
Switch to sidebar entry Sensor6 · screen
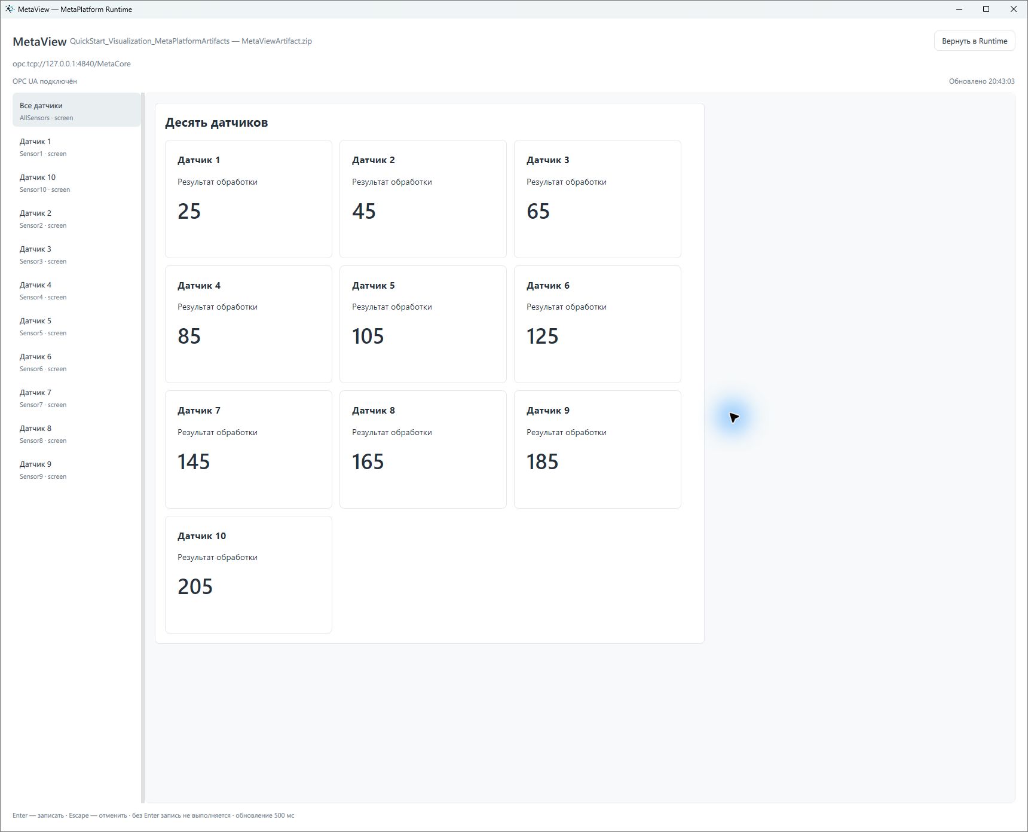tap(77, 362)
